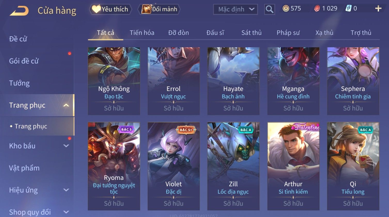
Task: Switch to the Sát thủ tab
Action: click(x=251, y=33)
